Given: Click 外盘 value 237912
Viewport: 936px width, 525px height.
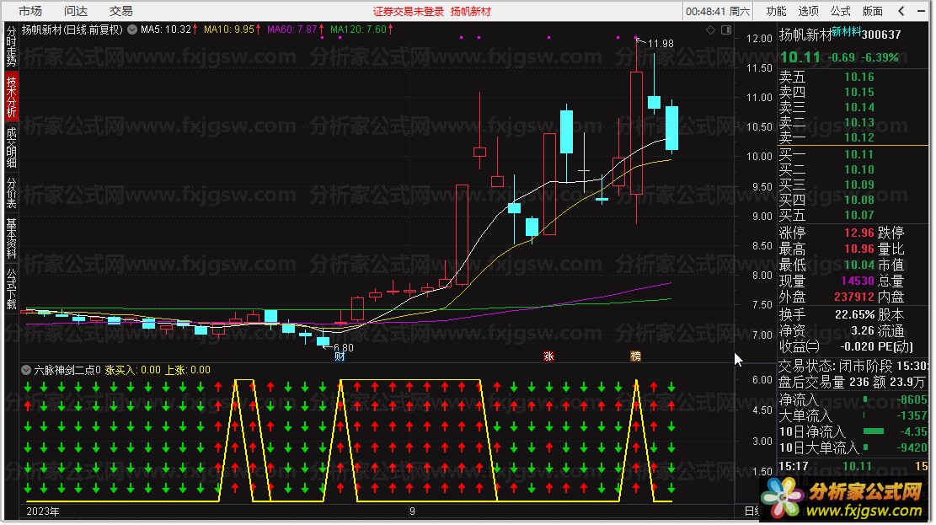Looking at the screenshot, I should click(854, 297).
